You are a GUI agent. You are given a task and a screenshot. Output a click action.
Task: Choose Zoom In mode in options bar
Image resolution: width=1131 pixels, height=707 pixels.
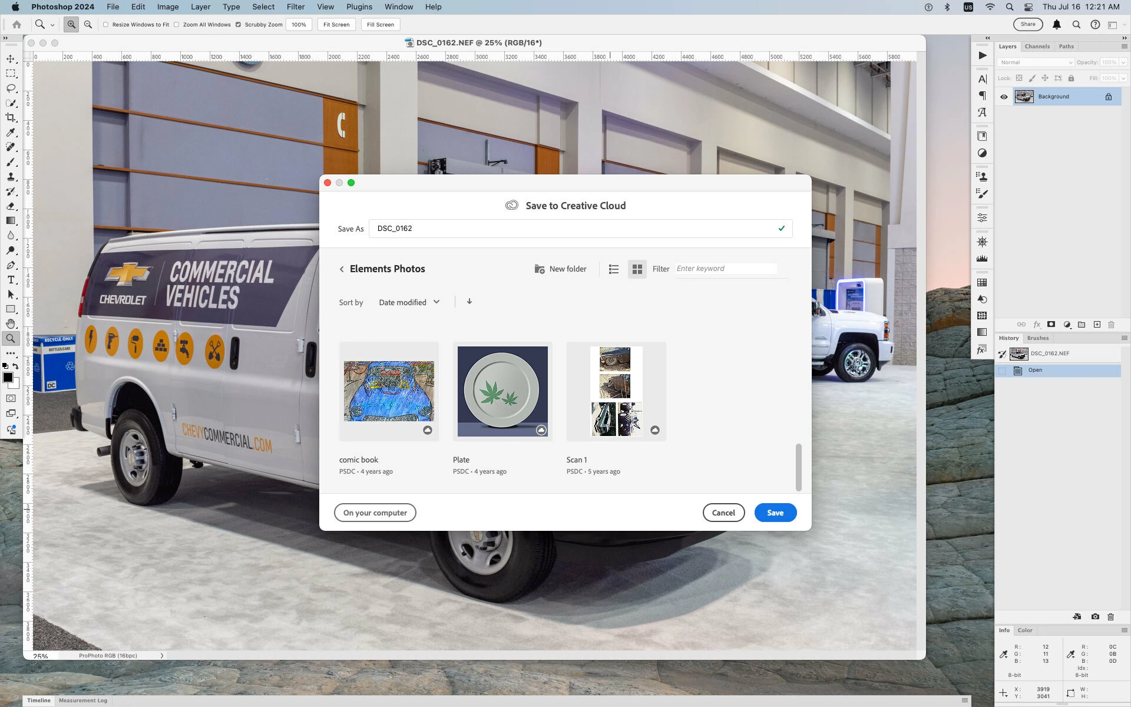click(x=71, y=24)
